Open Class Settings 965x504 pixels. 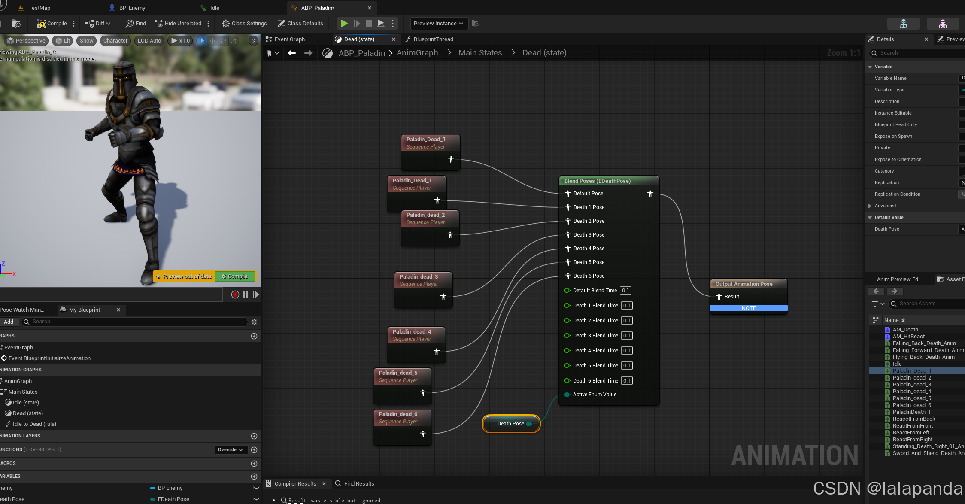click(x=244, y=24)
